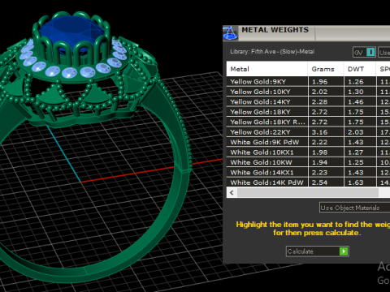
Task: Click the 1.26 DWT value
Action: (x=356, y=82)
